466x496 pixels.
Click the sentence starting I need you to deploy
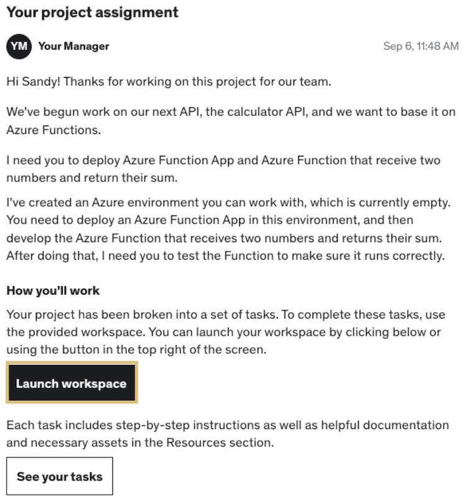point(224,160)
